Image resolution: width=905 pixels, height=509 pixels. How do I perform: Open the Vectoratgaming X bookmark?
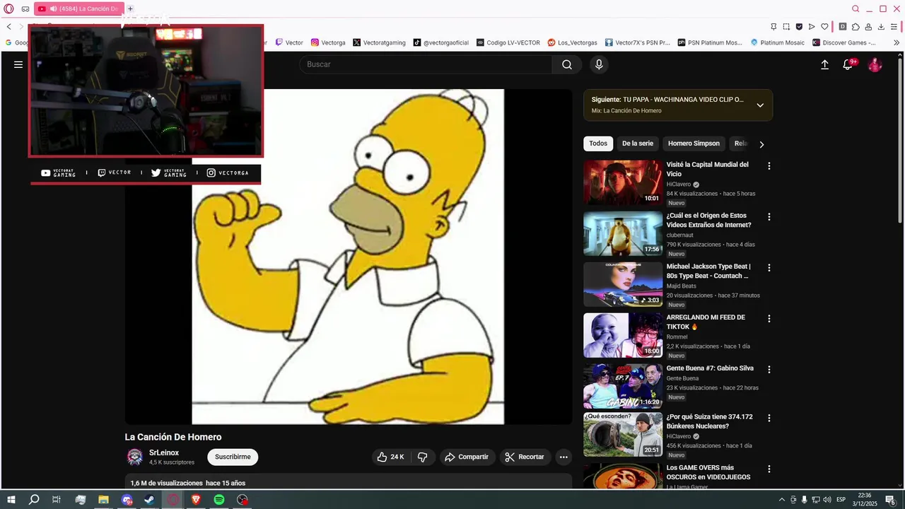(379, 42)
